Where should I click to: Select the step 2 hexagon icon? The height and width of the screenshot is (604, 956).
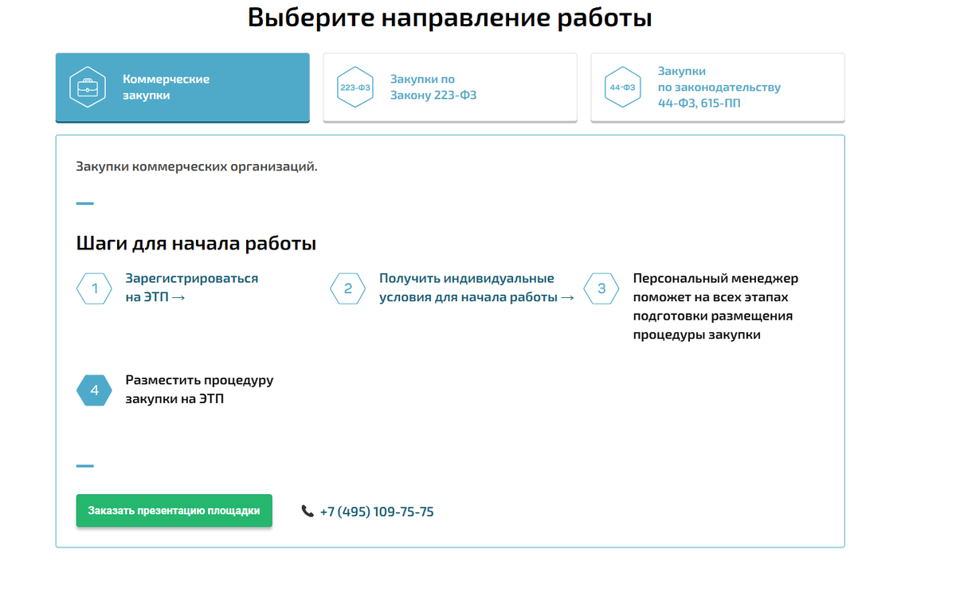(348, 288)
